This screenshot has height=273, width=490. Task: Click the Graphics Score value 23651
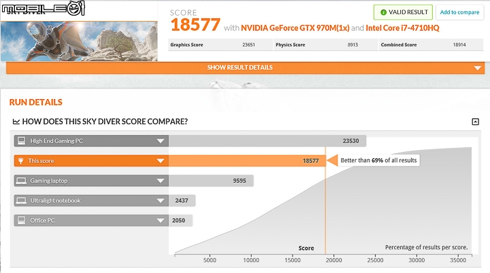pos(248,45)
